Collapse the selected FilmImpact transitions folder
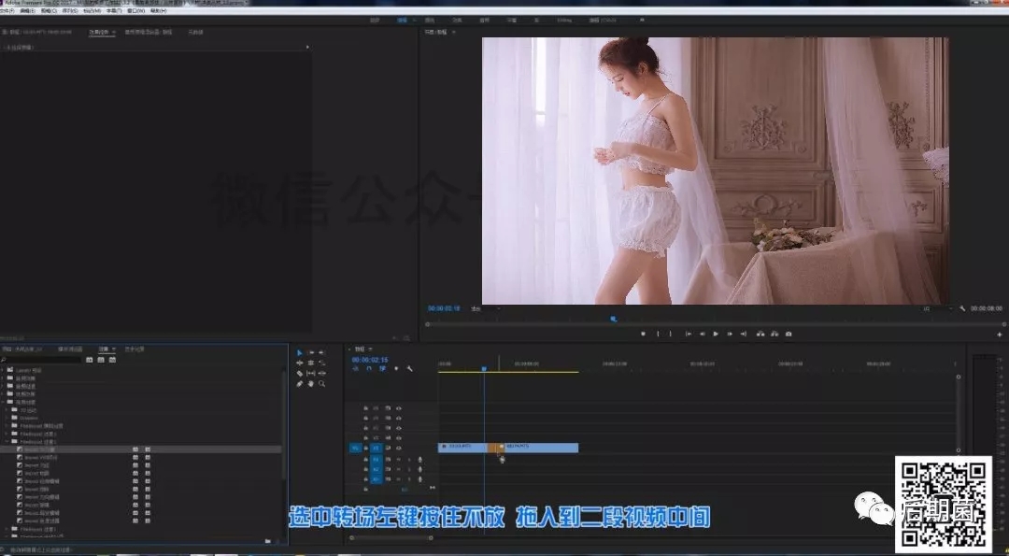1009x556 pixels. [7, 441]
